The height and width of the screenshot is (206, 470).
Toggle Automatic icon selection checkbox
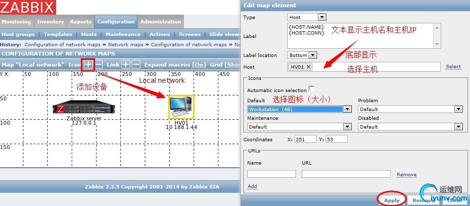(312, 89)
